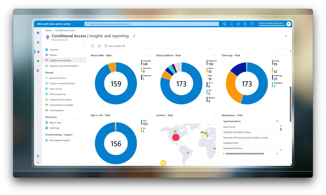The image size is (326, 195).
Task: Collapse the side menu with chevron
Action: pos(85,45)
